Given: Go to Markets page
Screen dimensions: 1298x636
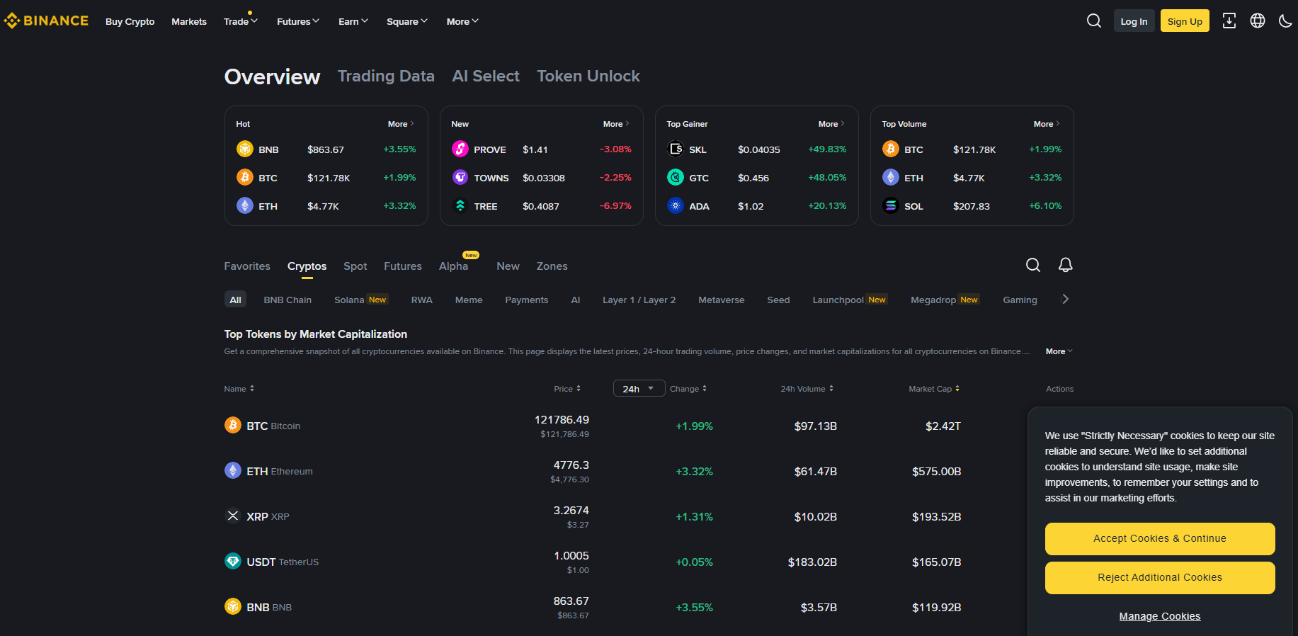Looking at the screenshot, I should 189,21.
